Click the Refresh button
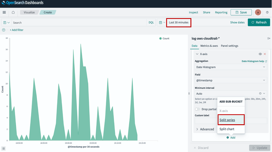Viewport: 272px width, 152px height. click(259, 22)
